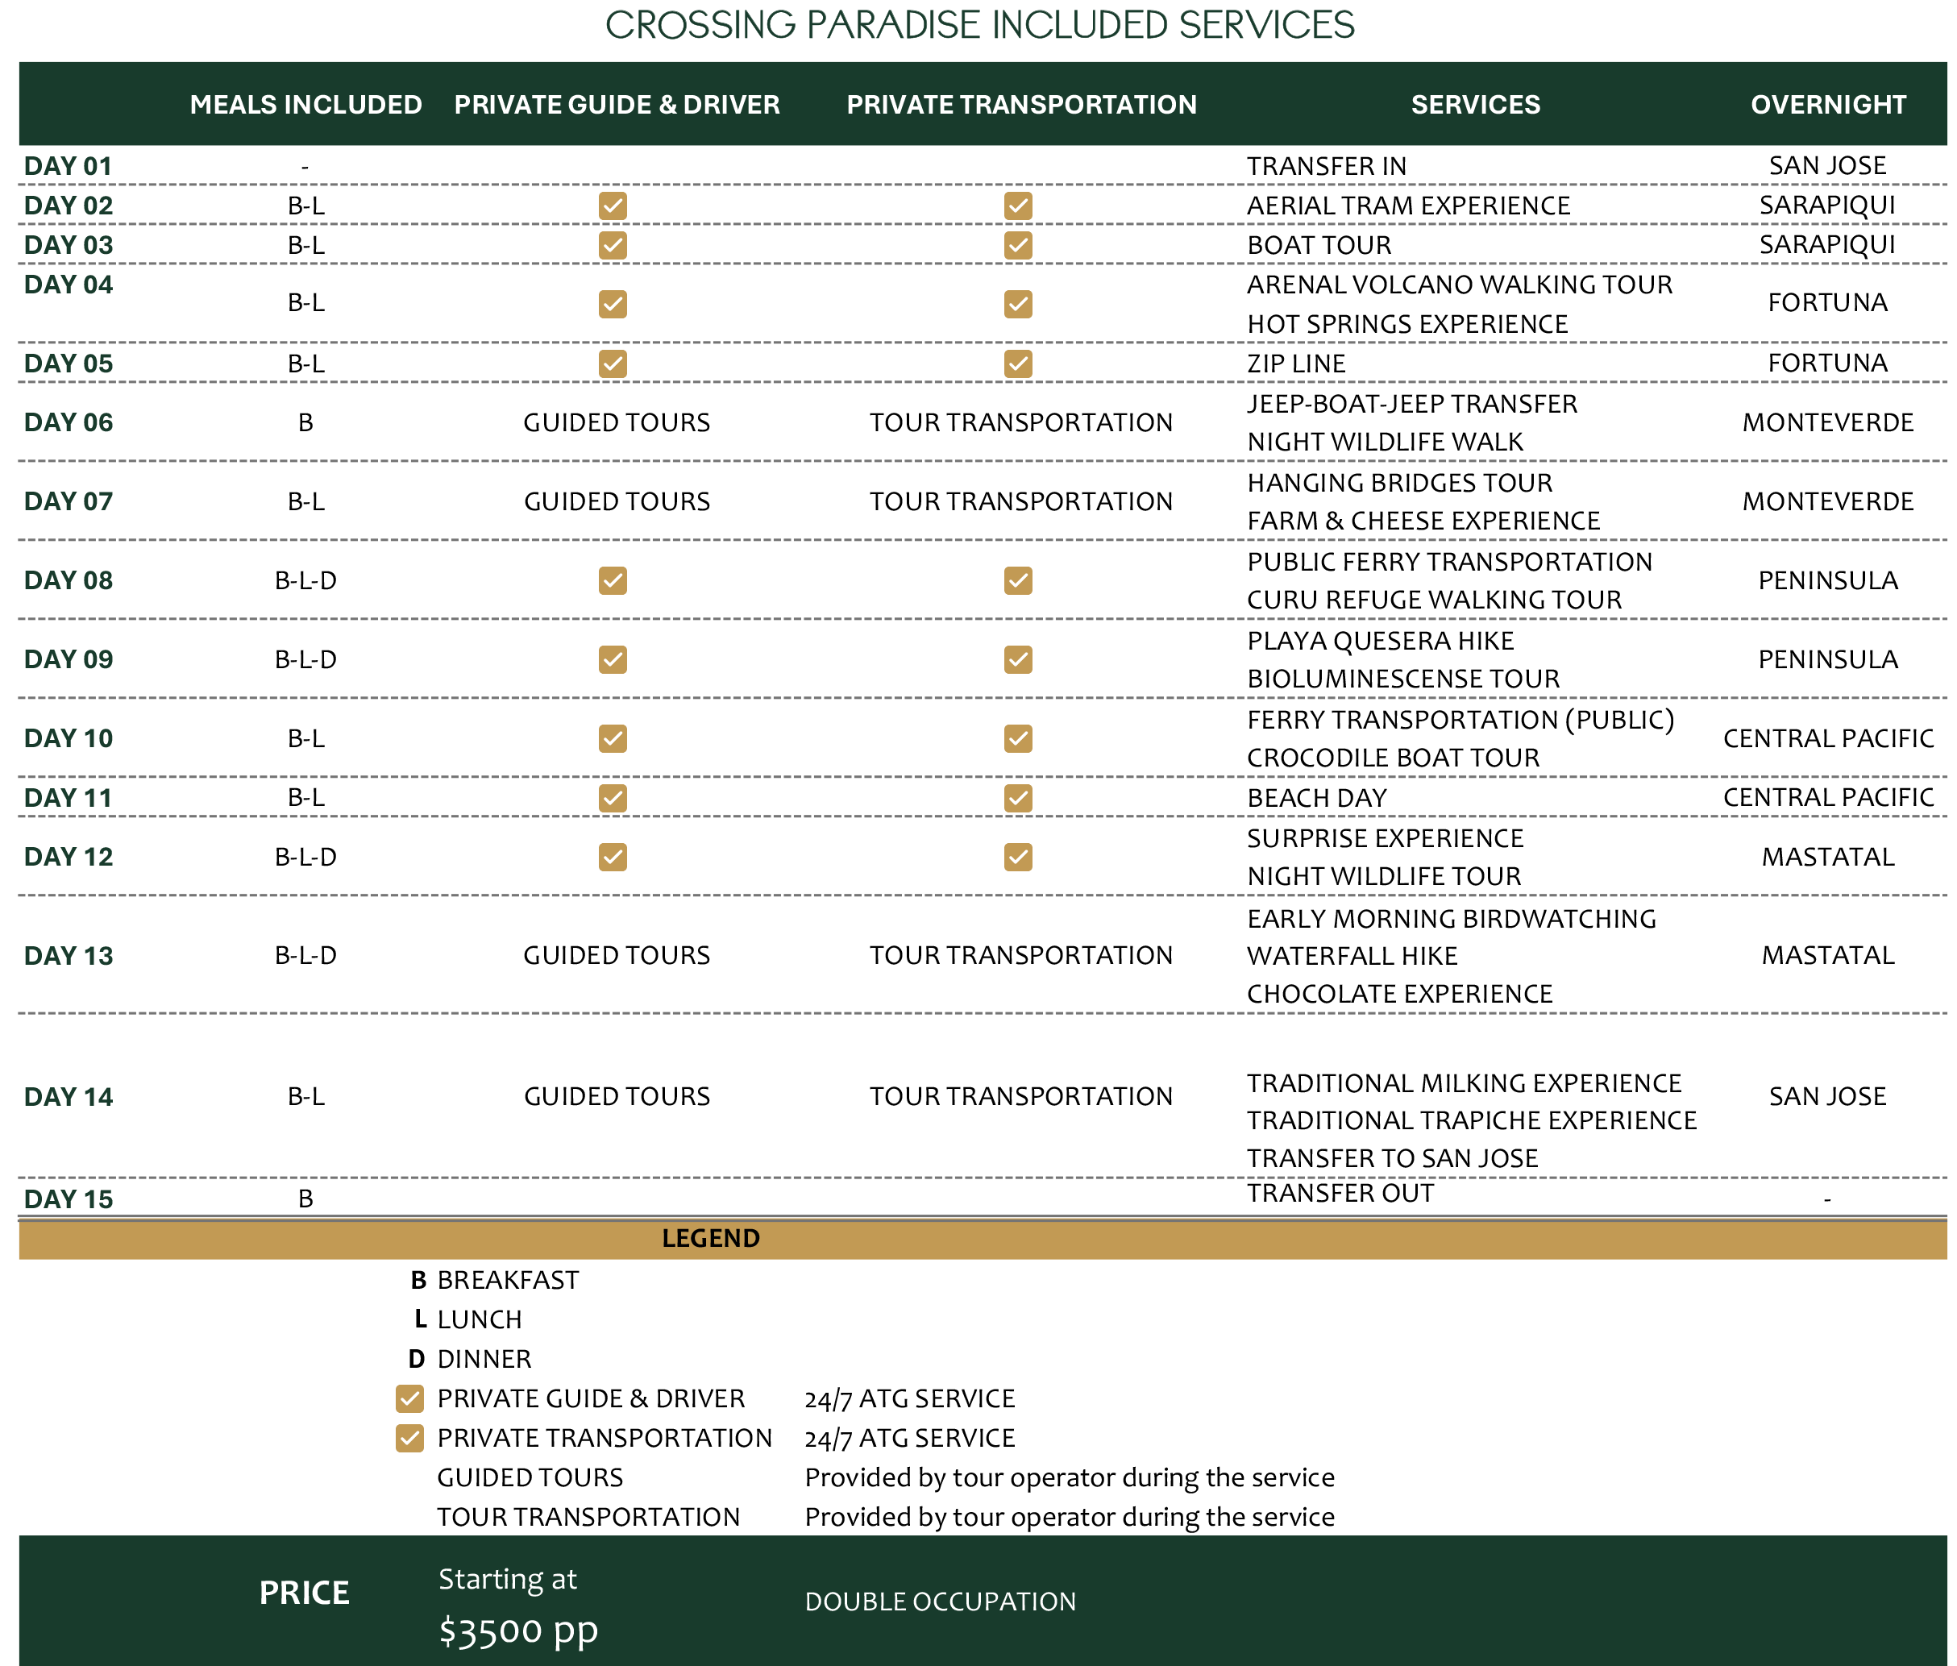
Task: Click Day 03 private transportation checkmark
Action: tap(1018, 246)
